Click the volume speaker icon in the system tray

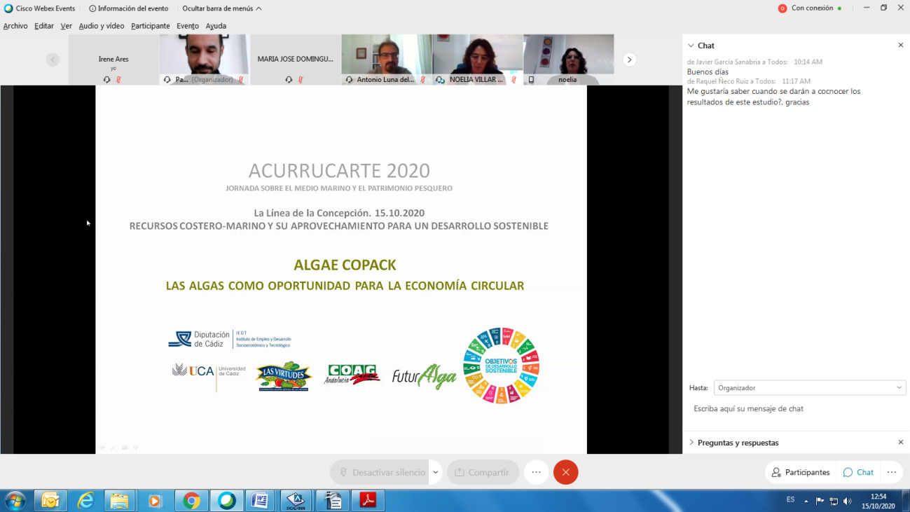[x=847, y=501]
